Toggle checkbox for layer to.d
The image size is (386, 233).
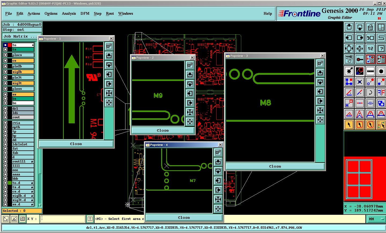(x=5, y=183)
